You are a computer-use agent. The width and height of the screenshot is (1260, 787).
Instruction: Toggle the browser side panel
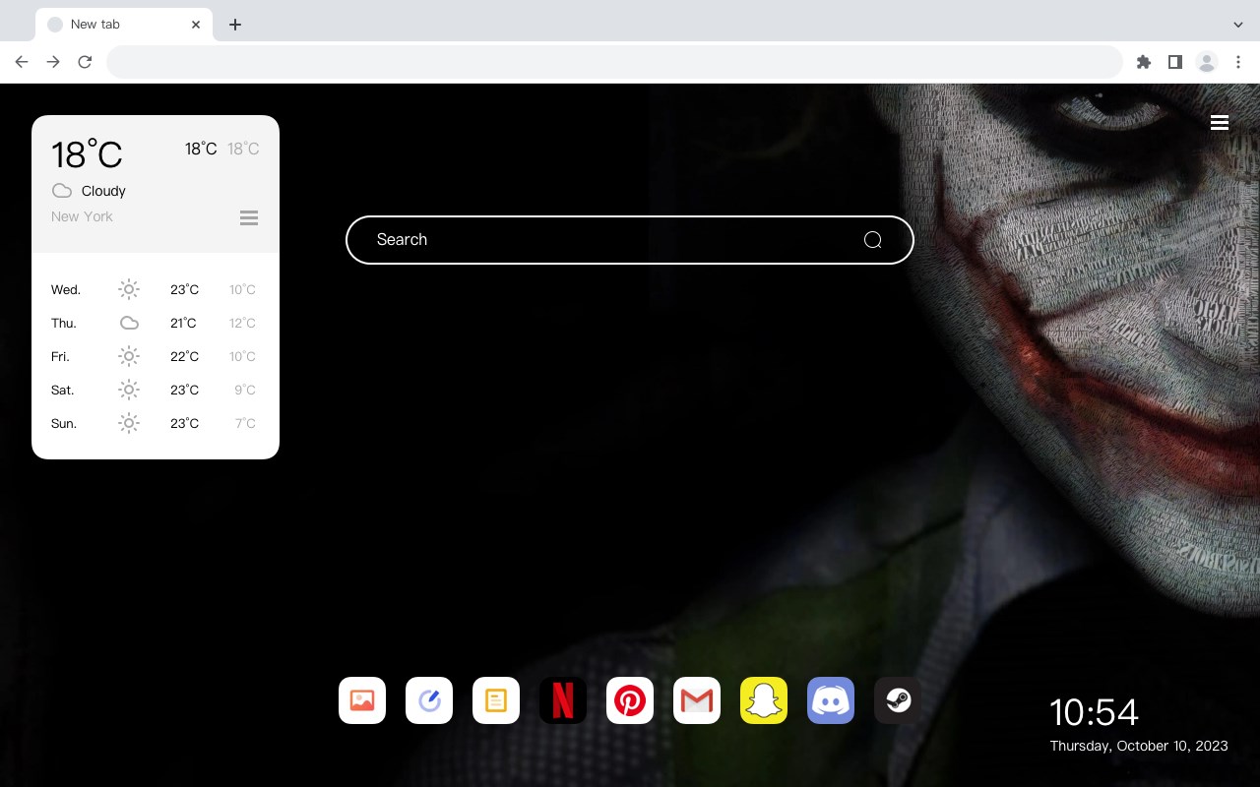[1174, 62]
